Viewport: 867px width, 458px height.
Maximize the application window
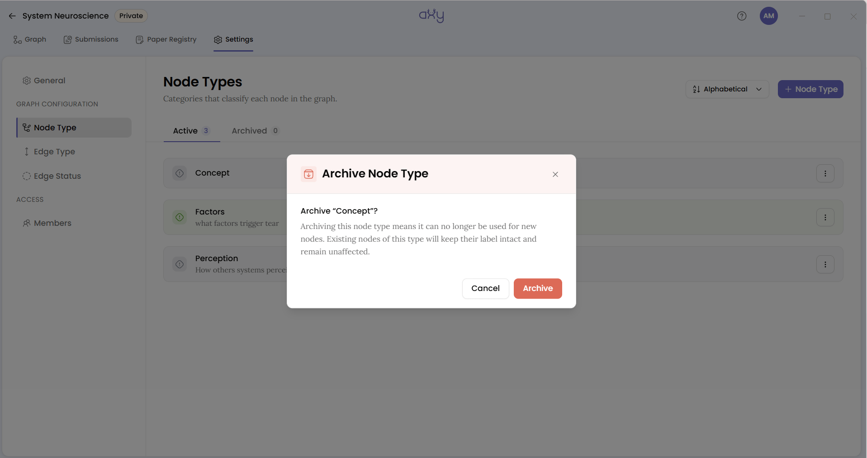pyautogui.click(x=828, y=16)
